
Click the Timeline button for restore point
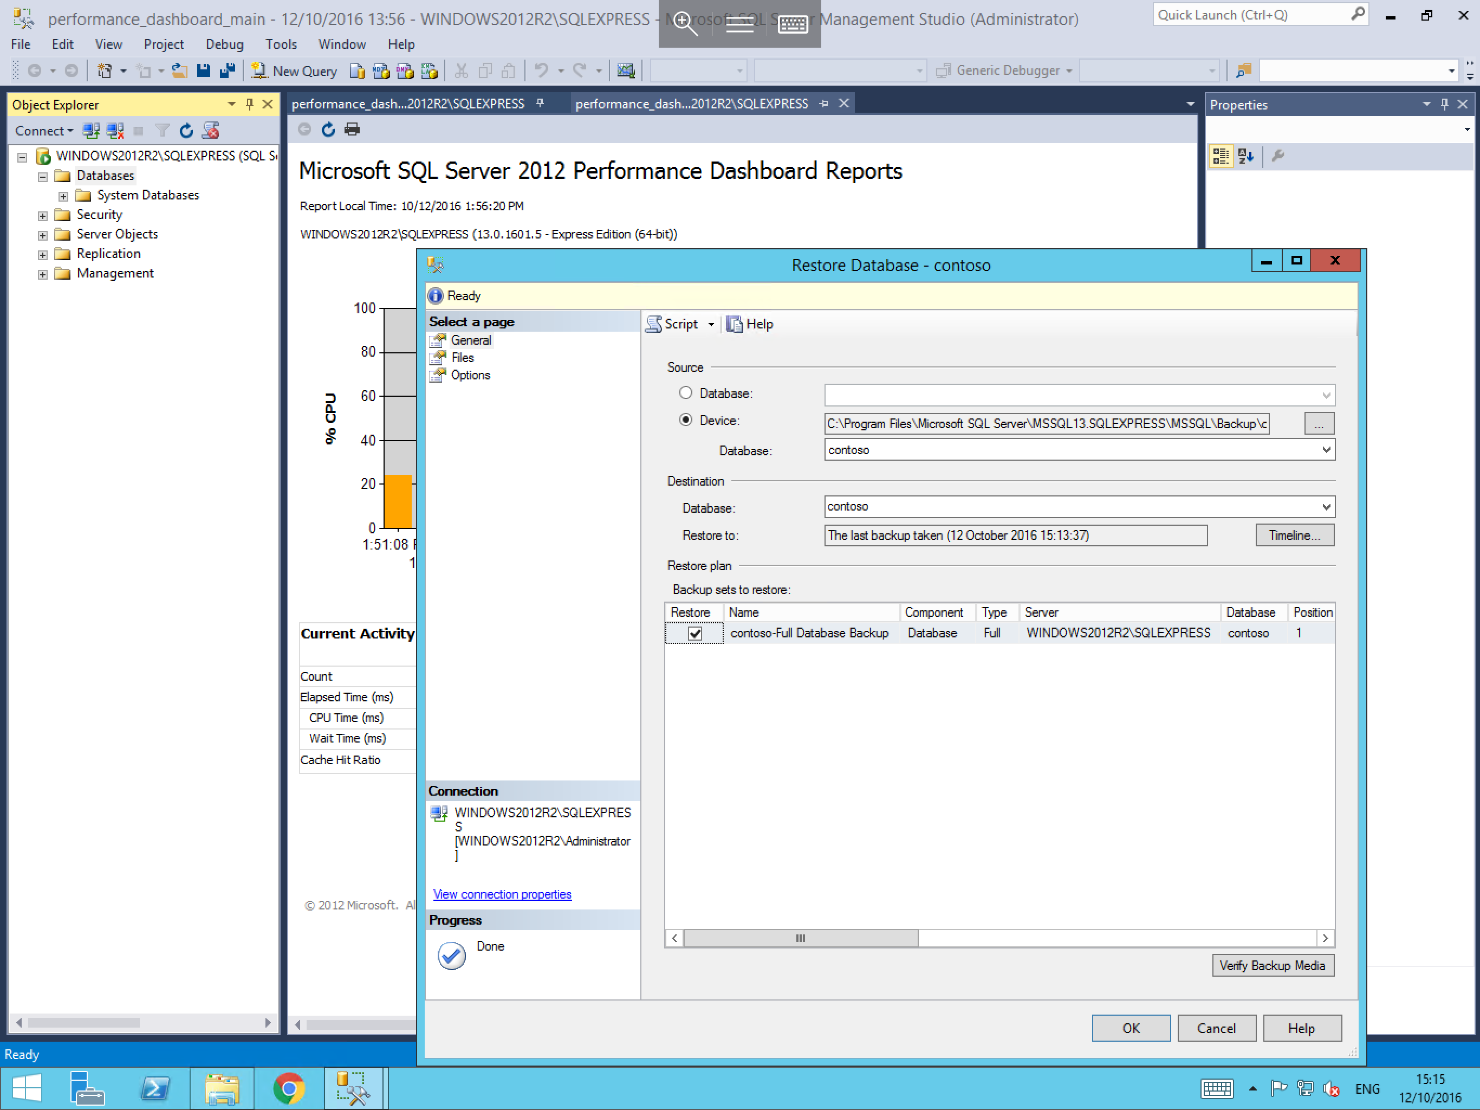click(1293, 535)
